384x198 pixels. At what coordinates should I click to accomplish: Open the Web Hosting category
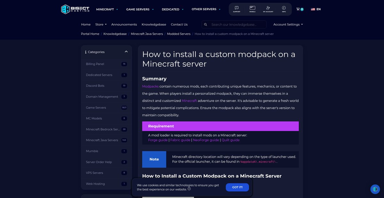(x=107, y=184)
